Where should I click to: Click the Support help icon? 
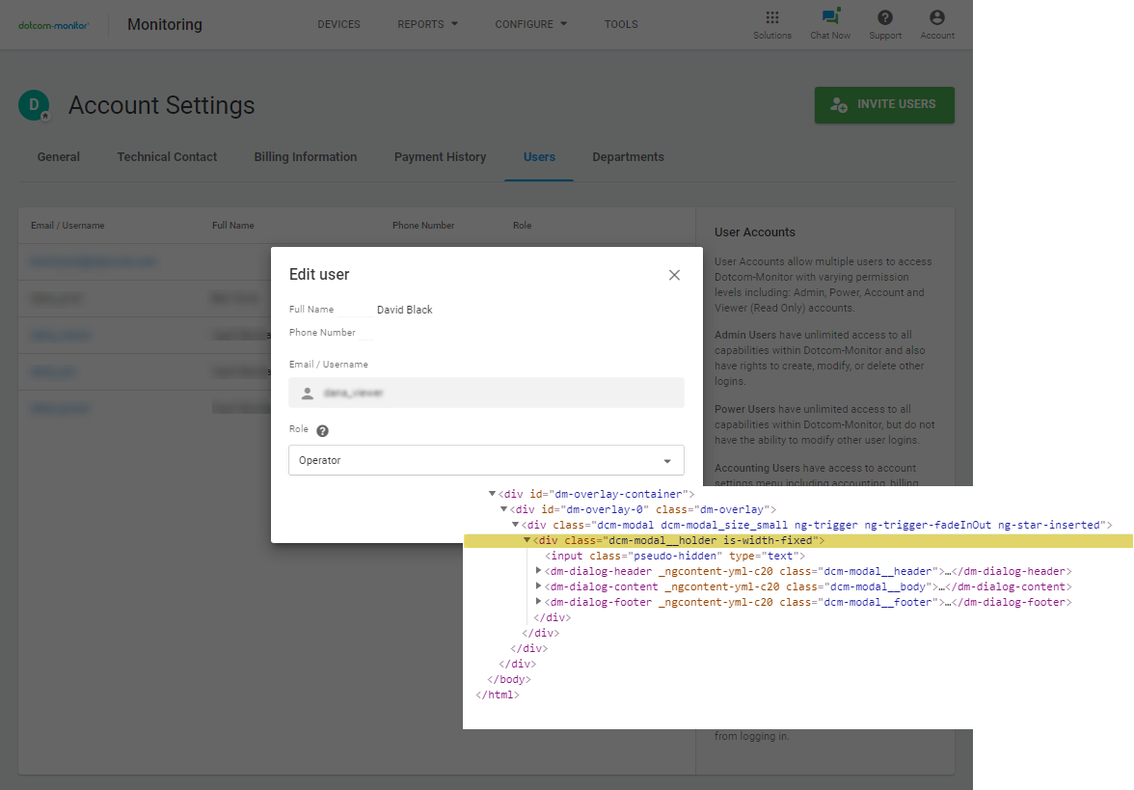coord(884,18)
